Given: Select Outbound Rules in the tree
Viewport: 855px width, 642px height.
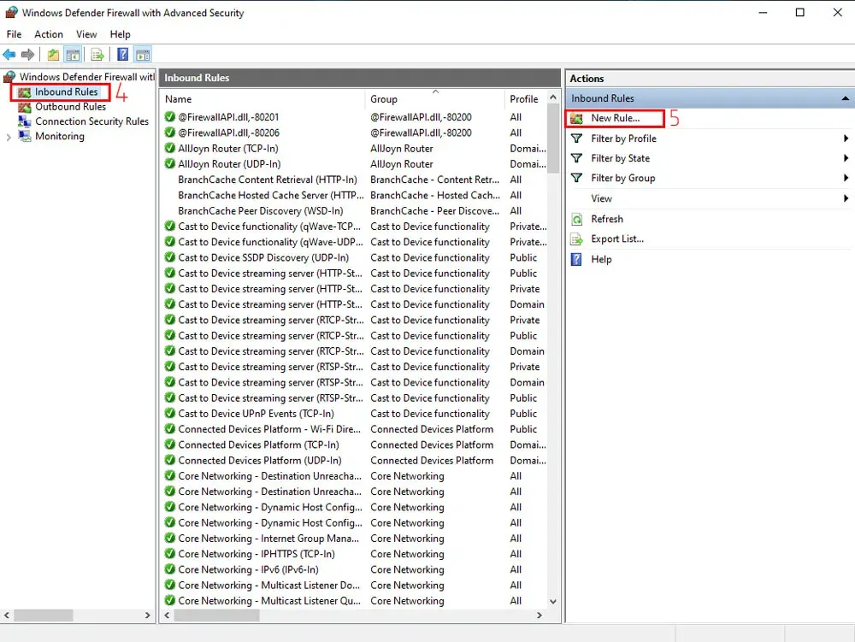Looking at the screenshot, I should [x=70, y=107].
